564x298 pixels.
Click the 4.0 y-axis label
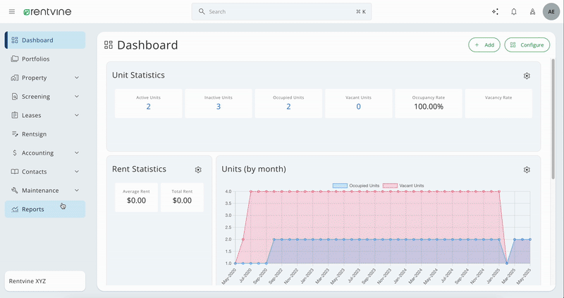pos(228,191)
